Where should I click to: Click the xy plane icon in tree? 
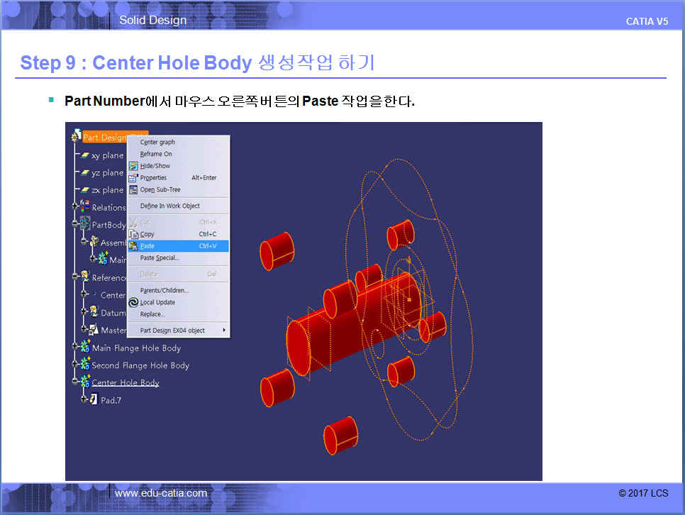pos(84,155)
